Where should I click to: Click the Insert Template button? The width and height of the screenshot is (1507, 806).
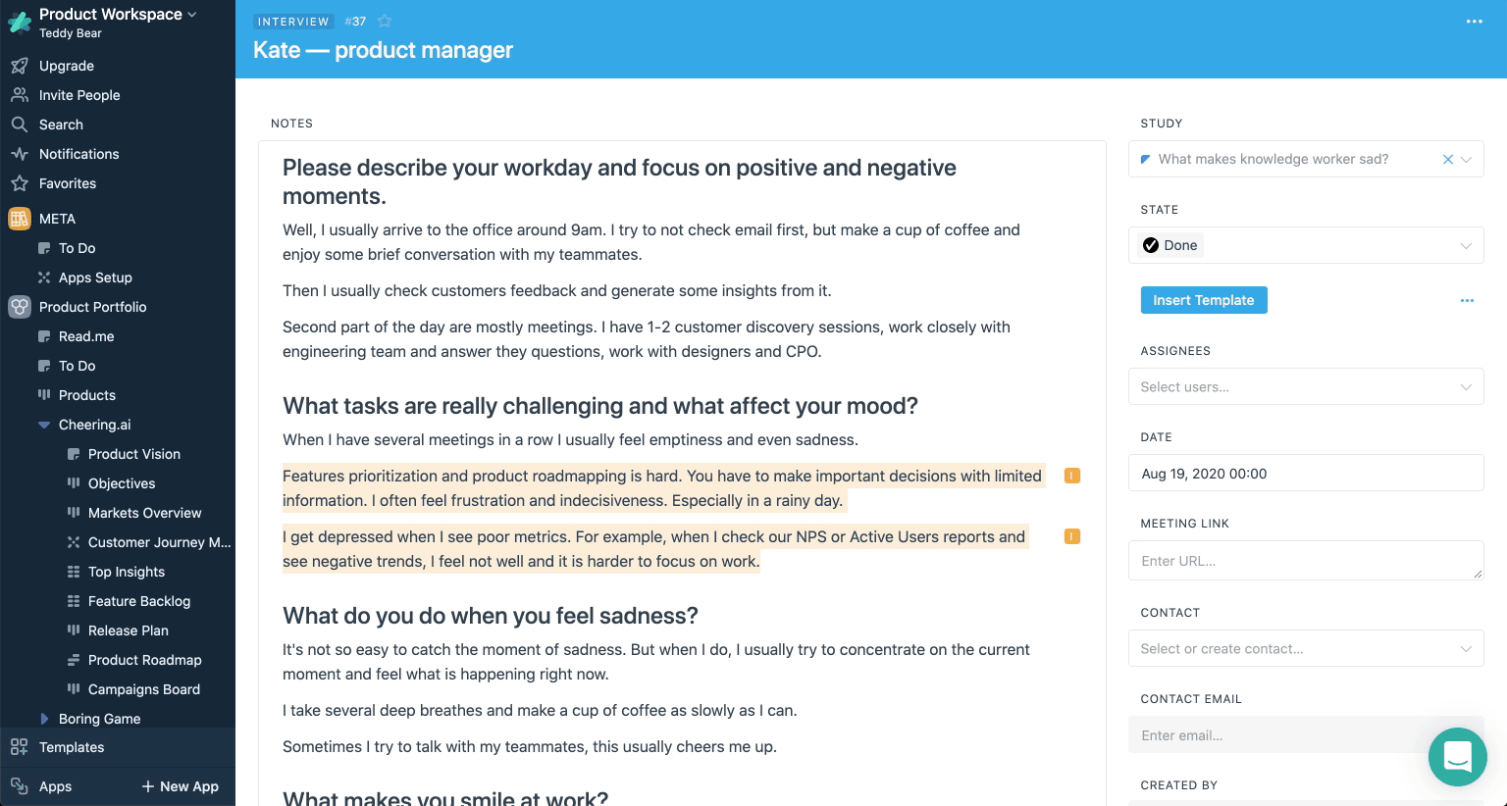(x=1203, y=300)
